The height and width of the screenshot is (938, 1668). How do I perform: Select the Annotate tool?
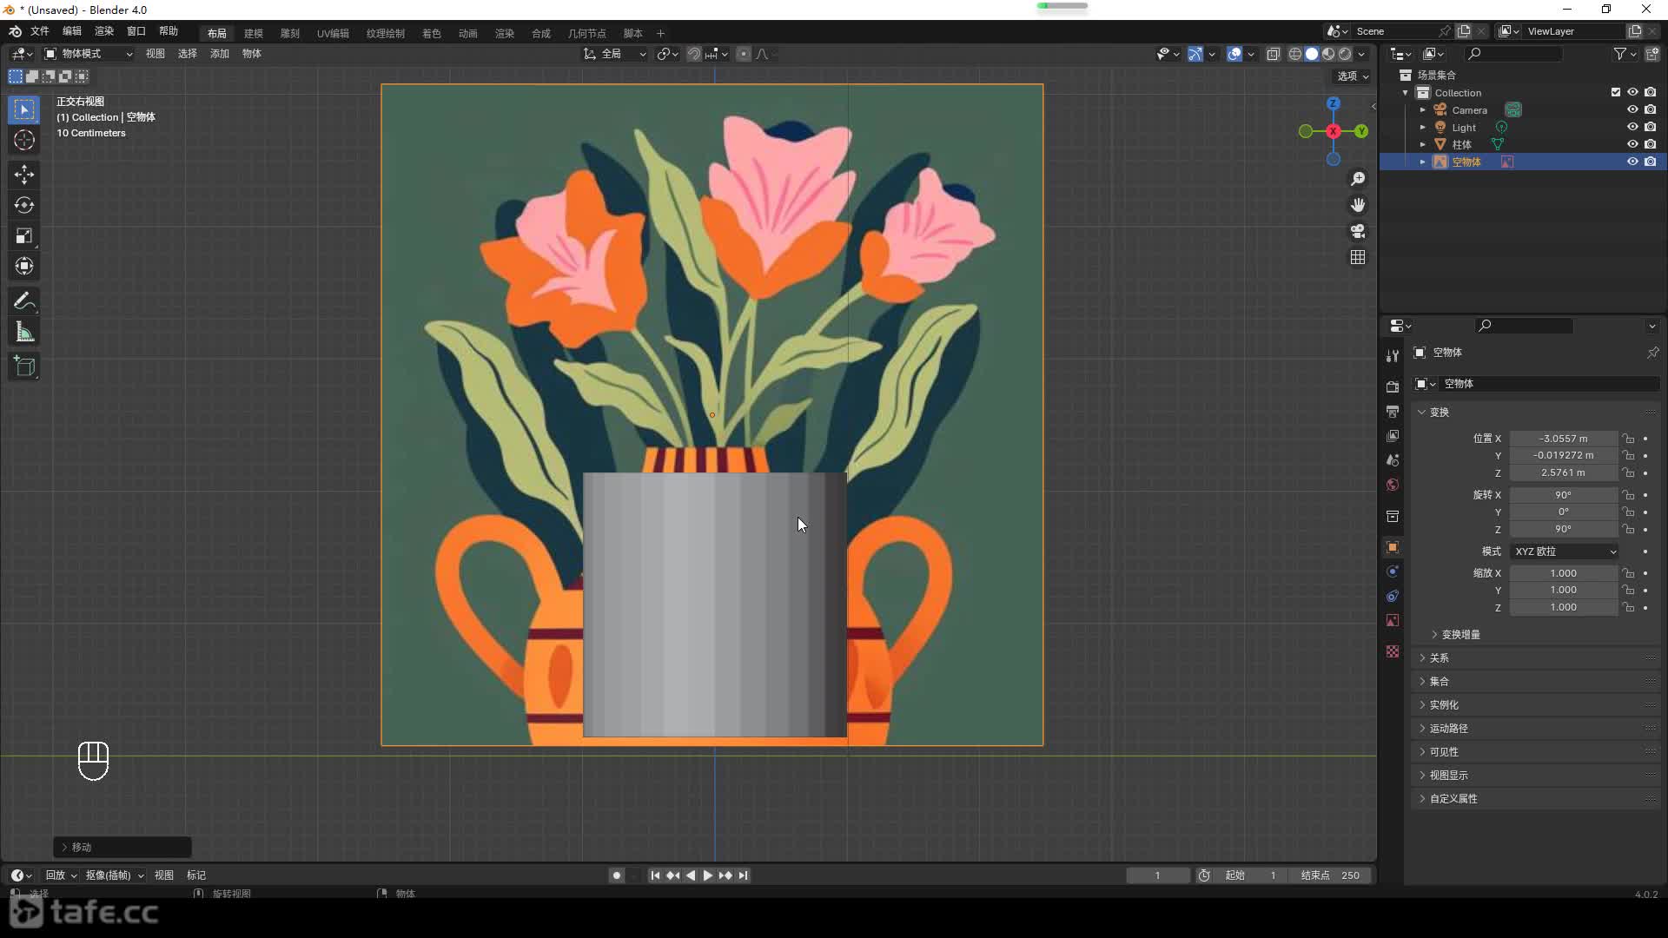coord(24,301)
